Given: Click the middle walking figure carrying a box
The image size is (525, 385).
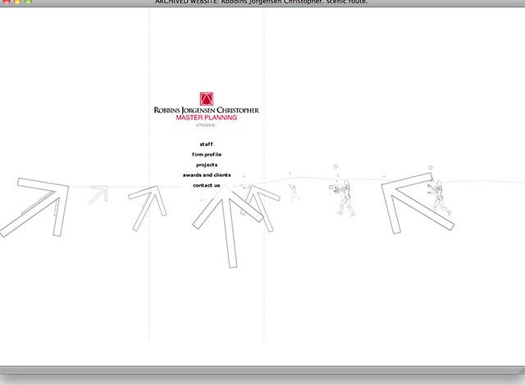Looking at the screenshot, I should pyautogui.click(x=344, y=198).
